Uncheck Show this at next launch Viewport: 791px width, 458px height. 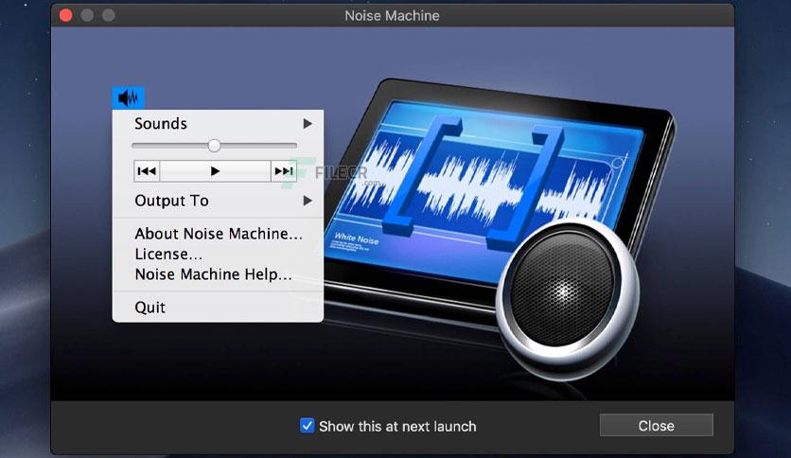pos(307,426)
